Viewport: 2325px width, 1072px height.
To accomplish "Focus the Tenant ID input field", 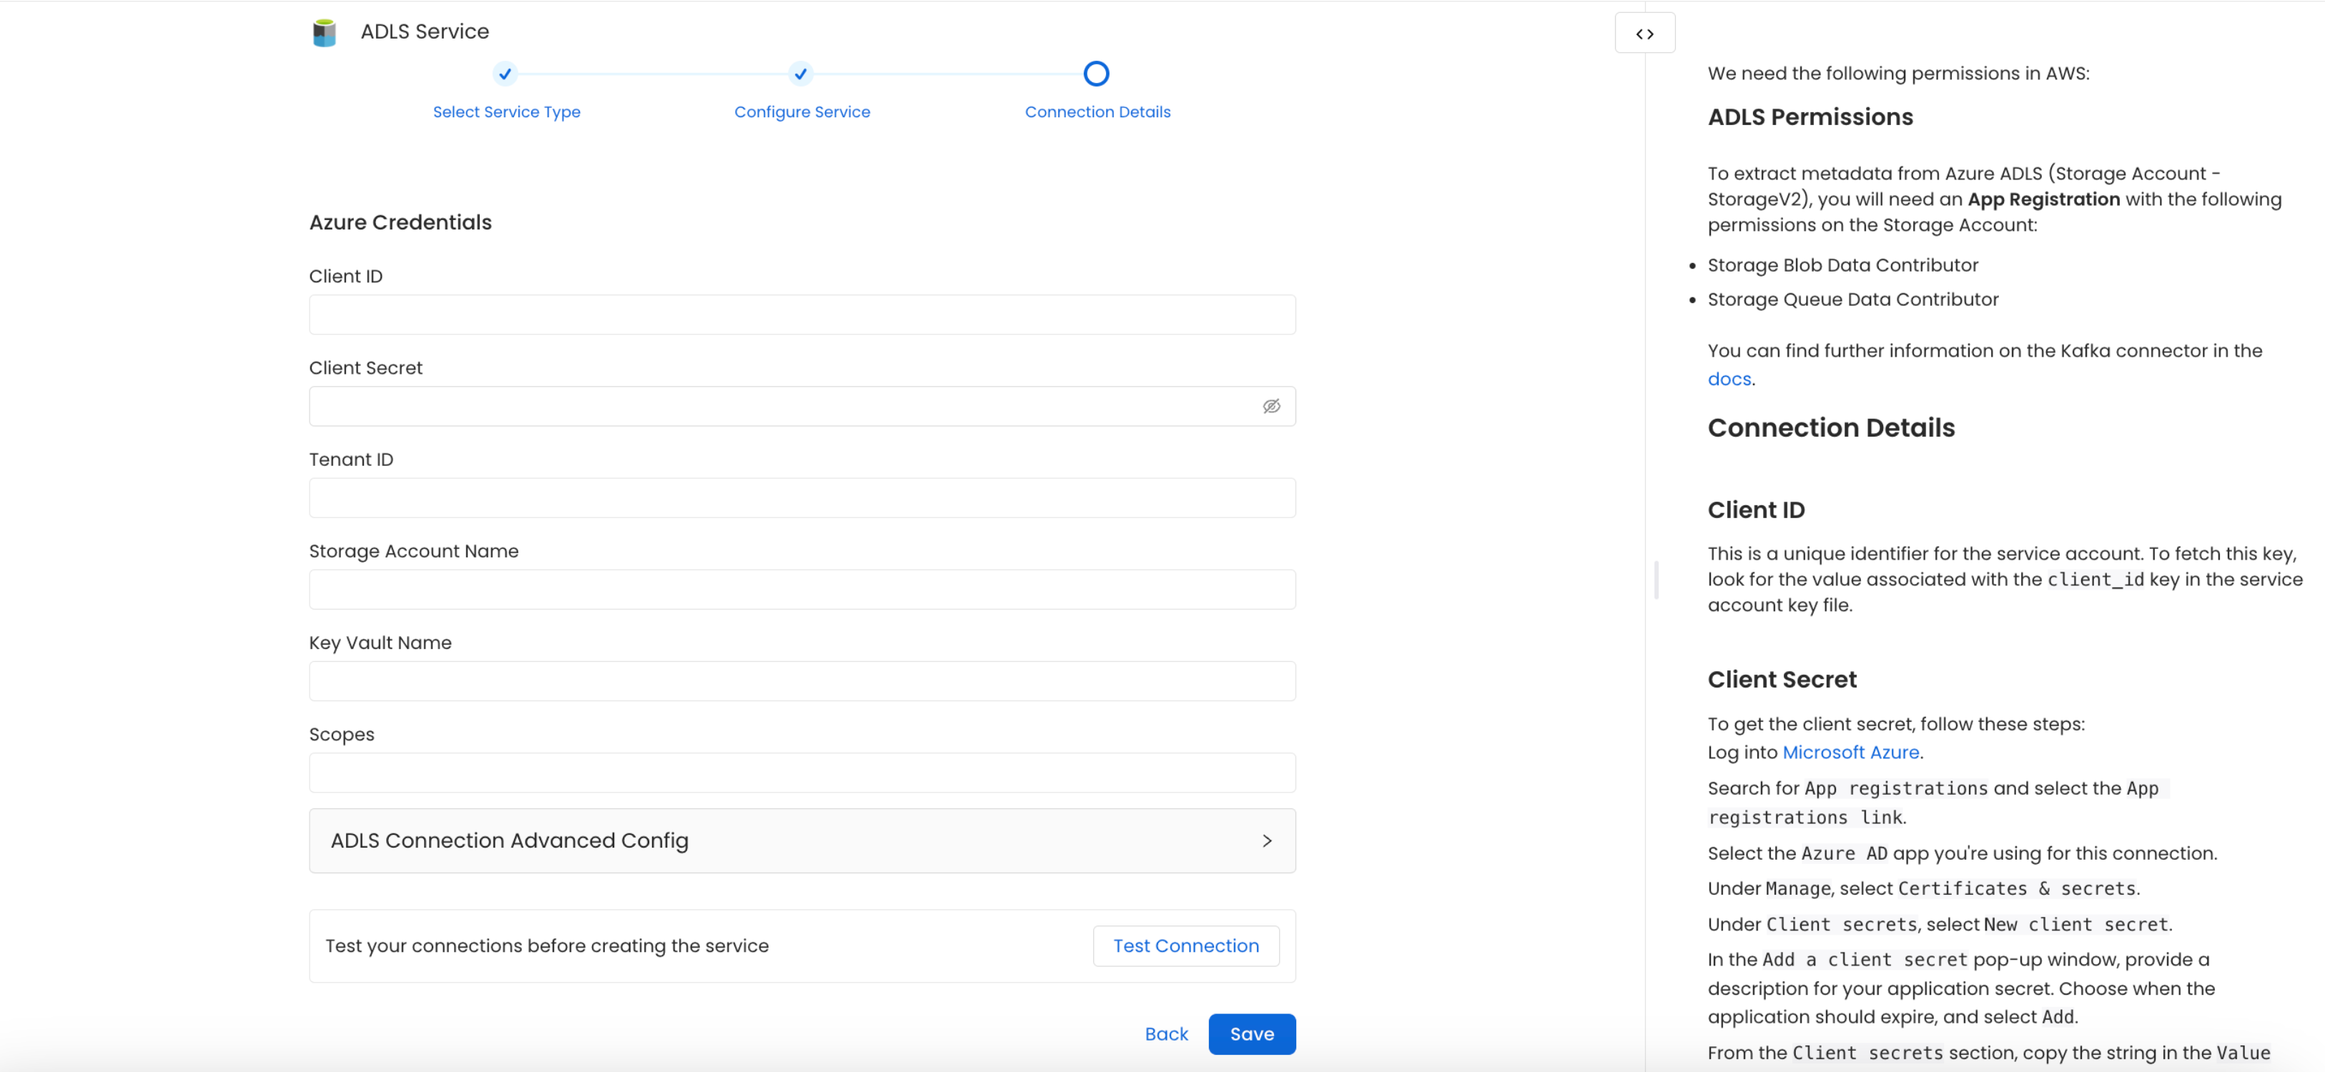I will click(x=801, y=497).
